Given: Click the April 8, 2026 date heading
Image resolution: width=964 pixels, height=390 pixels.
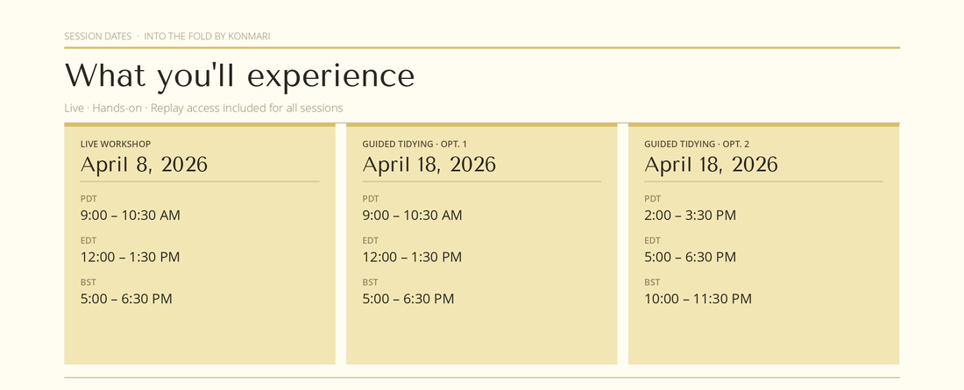Looking at the screenshot, I should coord(144,165).
